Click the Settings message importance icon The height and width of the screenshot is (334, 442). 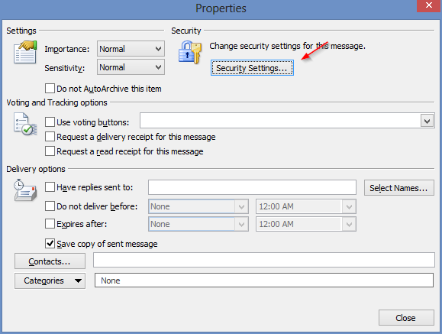point(25,52)
